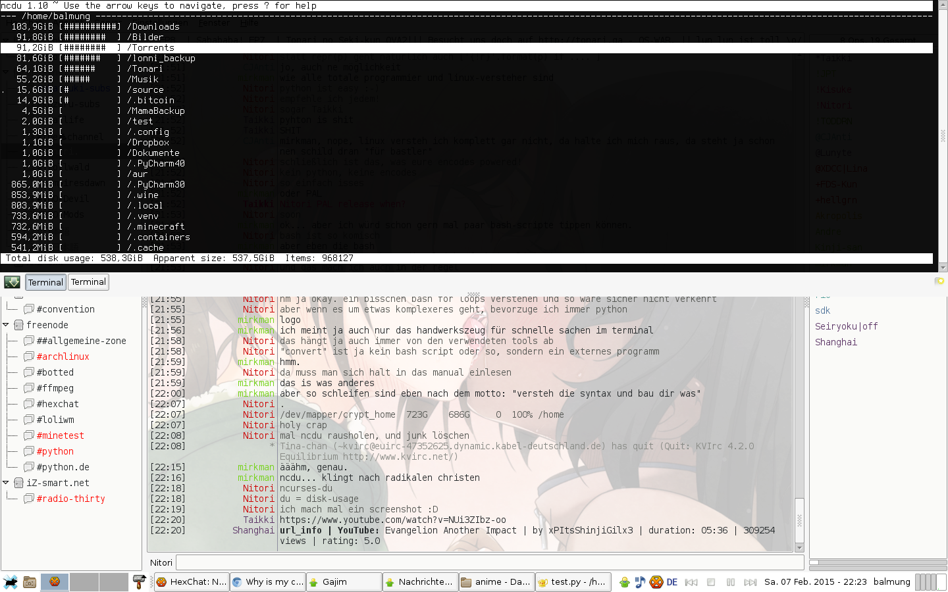This screenshot has width=948, height=592.
Task: Click the chat message input field
Action: pos(489,562)
